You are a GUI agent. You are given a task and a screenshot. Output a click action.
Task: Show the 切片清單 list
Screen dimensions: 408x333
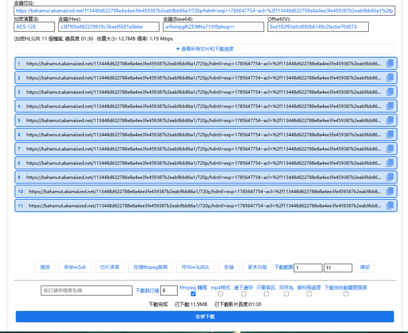click(x=110, y=267)
